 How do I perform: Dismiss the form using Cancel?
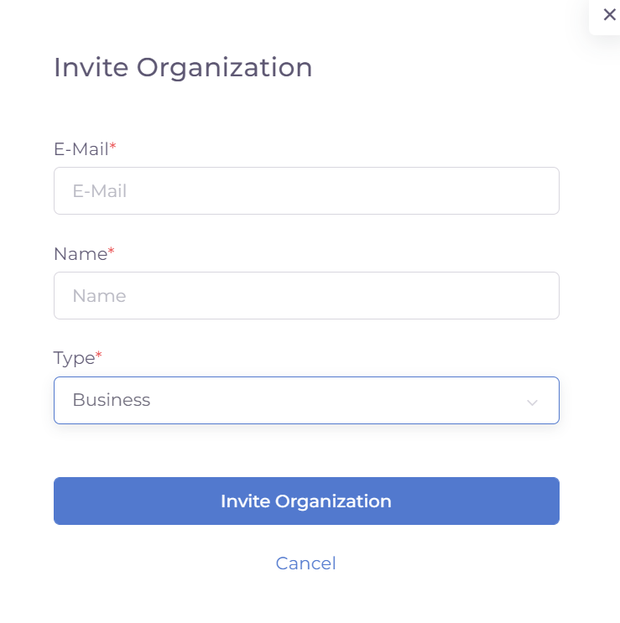coord(305,563)
